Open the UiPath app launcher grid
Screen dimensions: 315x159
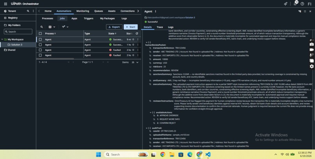coord(5,4)
